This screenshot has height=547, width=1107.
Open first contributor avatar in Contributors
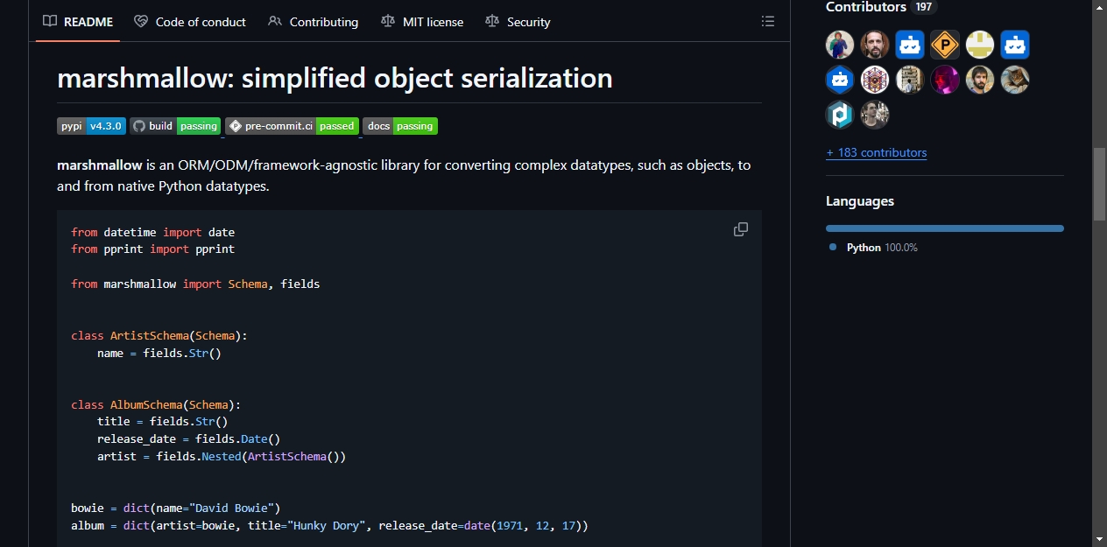point(840,45)
